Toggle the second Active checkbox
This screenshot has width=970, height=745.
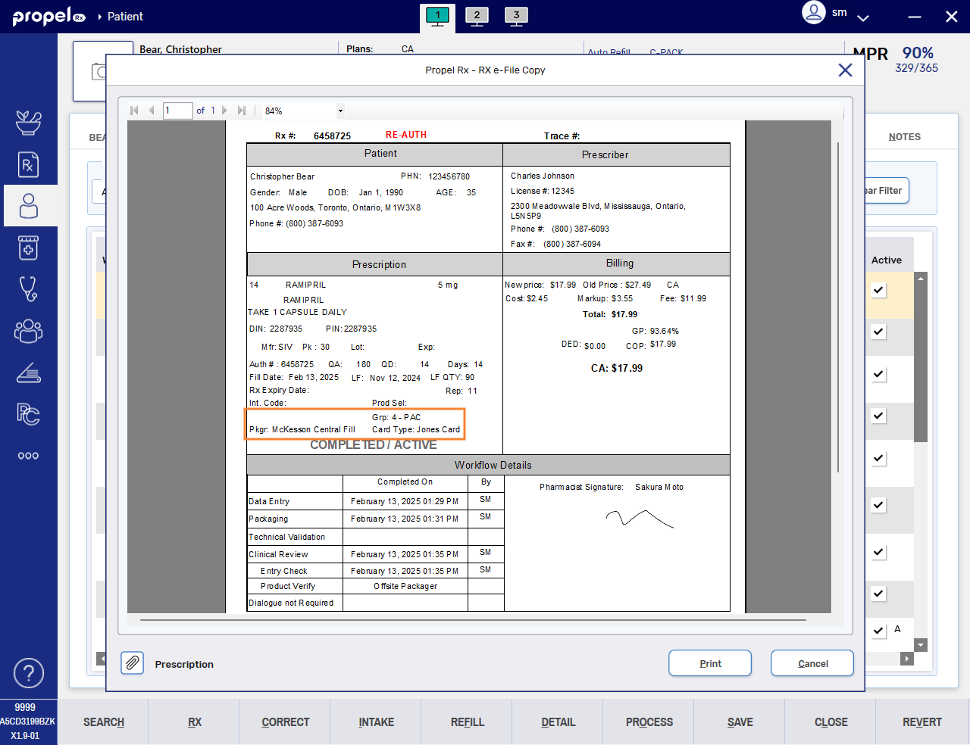879,332
